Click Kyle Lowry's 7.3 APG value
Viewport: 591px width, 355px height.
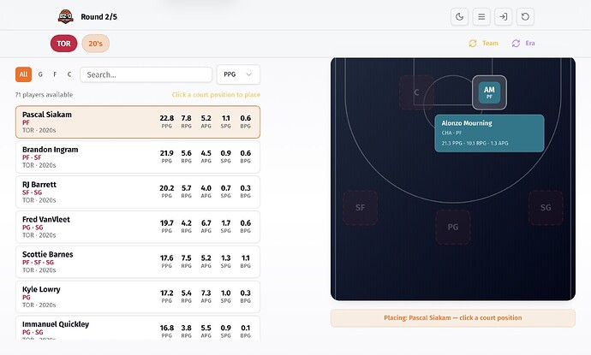click(206, 293)
